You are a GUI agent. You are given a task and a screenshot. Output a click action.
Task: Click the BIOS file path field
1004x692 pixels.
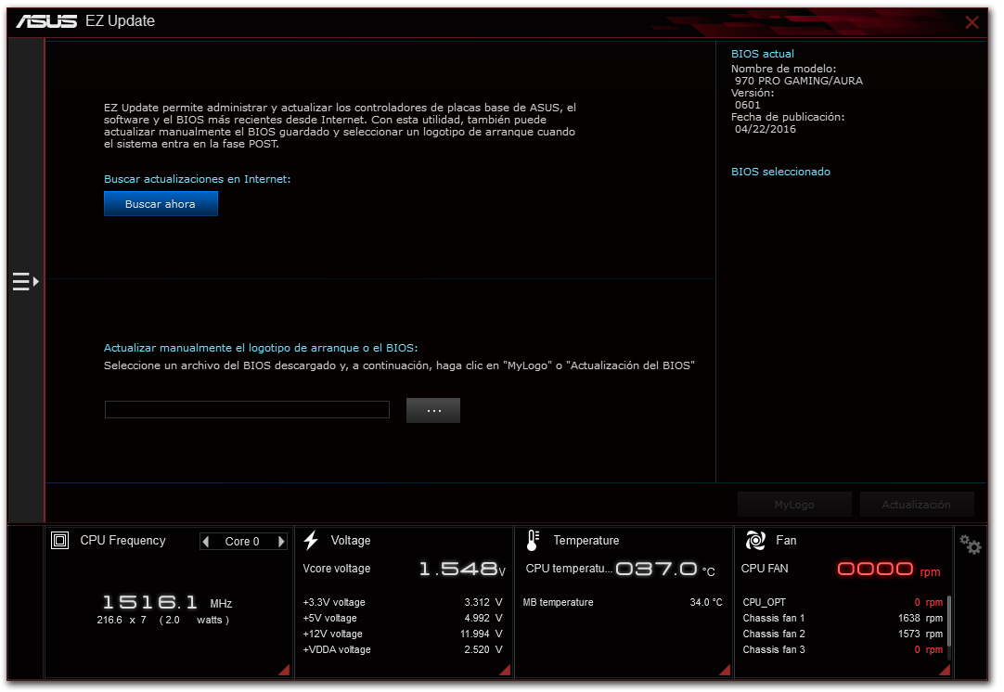pos(247,410)
